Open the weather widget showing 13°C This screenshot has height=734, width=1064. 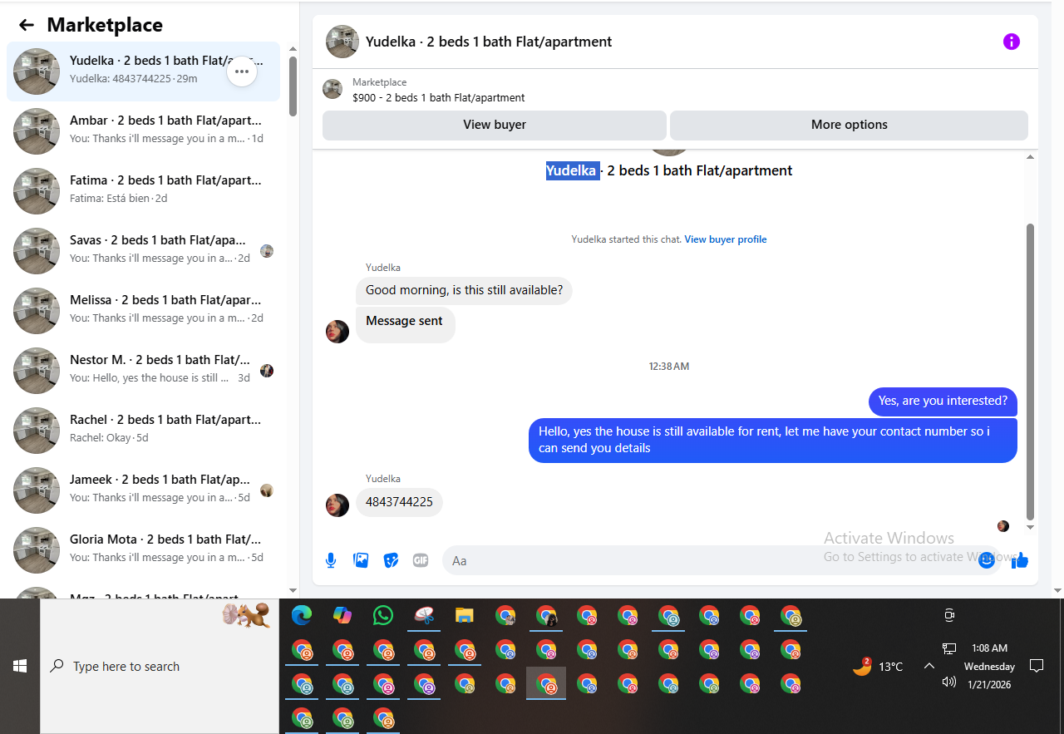[x=878, y=666]
